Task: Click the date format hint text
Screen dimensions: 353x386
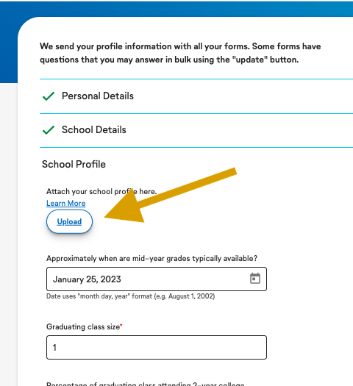Action: click(x=130, y=296)
